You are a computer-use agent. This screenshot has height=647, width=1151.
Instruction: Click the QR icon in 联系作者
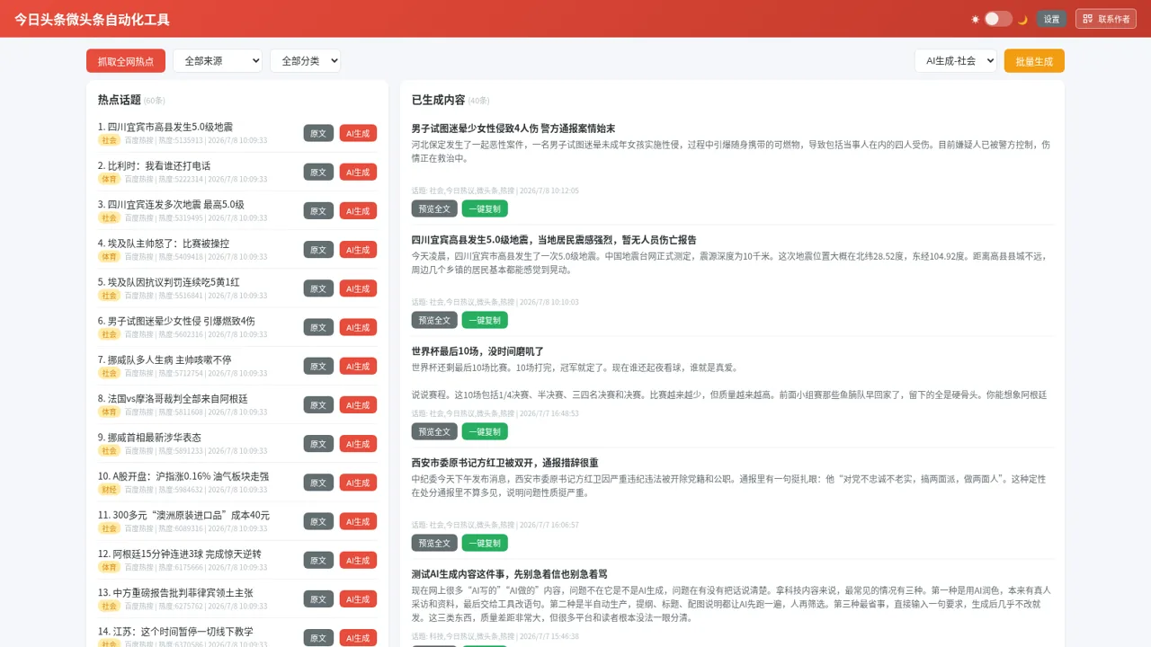1087,19
